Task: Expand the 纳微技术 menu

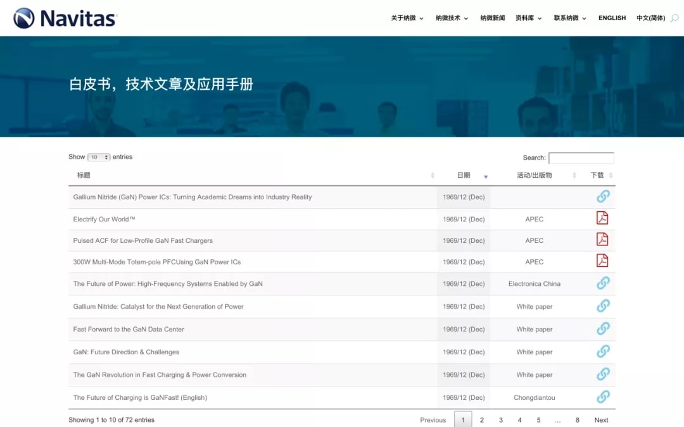Action: 452,18
